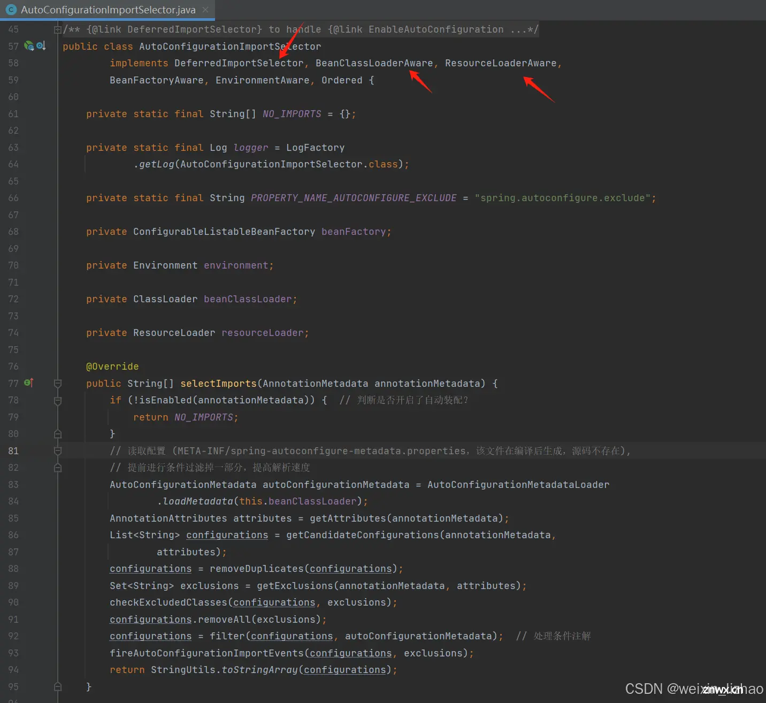766x703 pixels.
Task: Close the AutoConfigurationImportSelector.java tab
Action: click(x=205, y=10)
